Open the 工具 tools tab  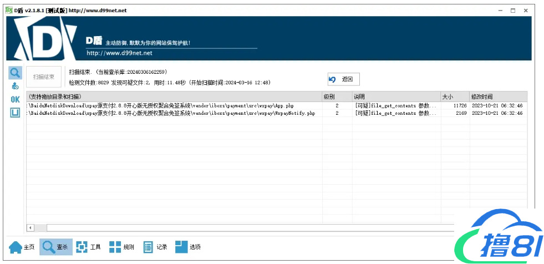point(89,247)
